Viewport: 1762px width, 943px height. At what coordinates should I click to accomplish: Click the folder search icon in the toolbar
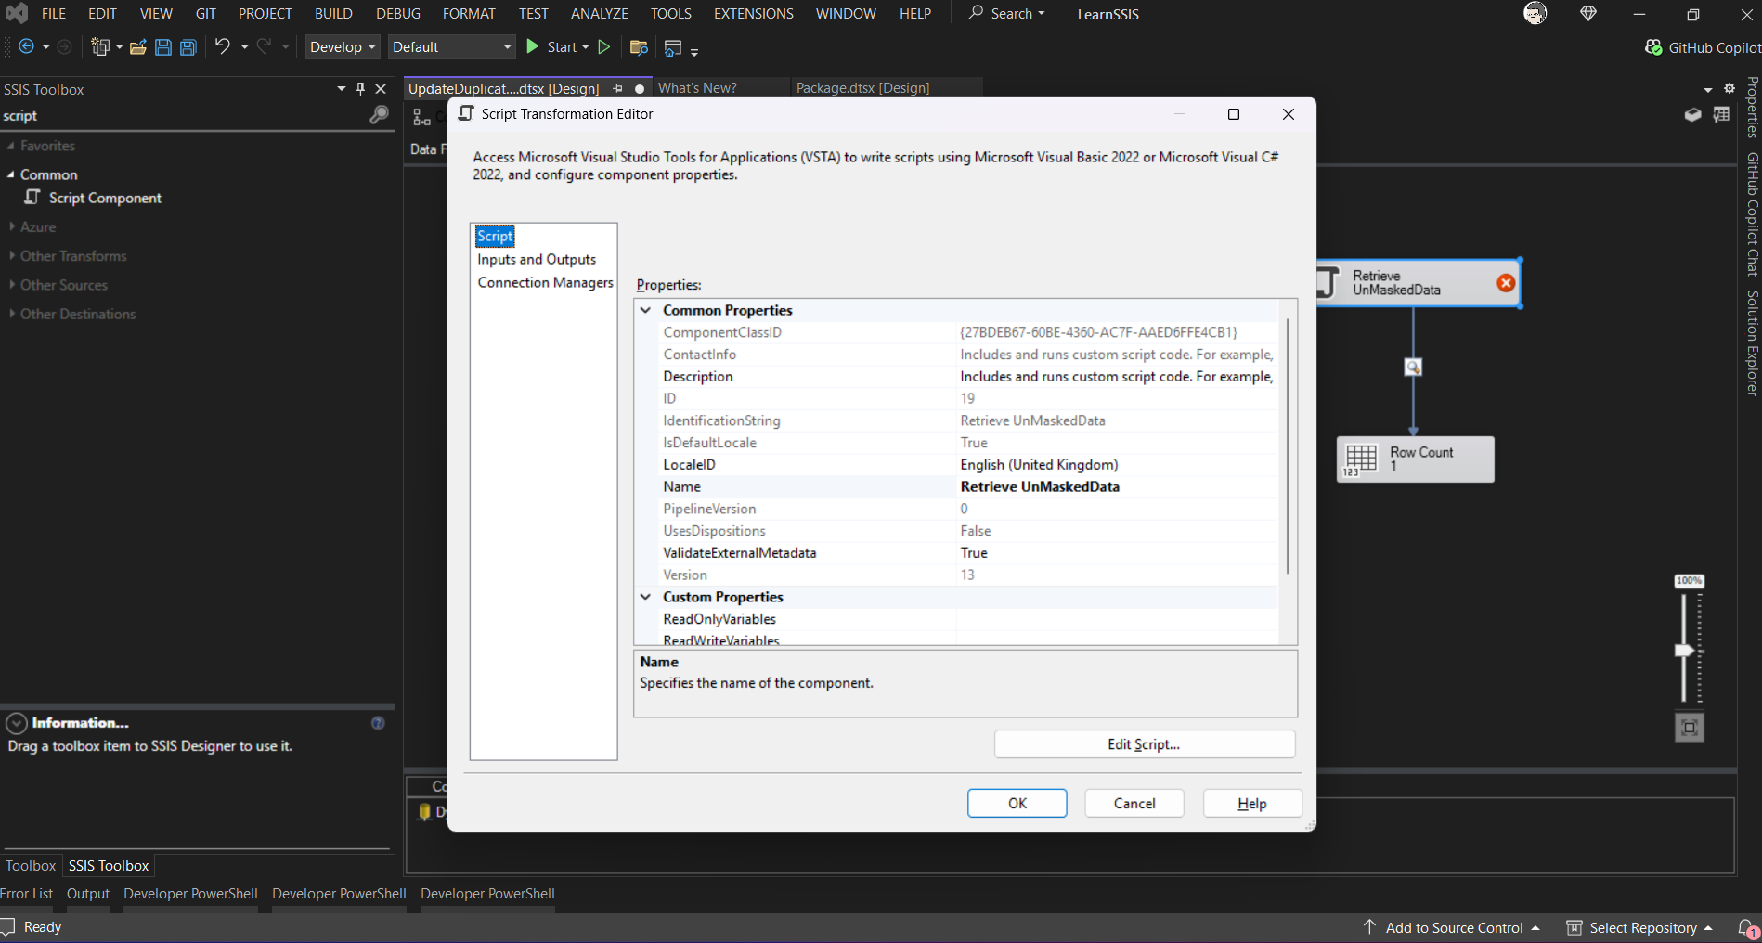[638, 47]
